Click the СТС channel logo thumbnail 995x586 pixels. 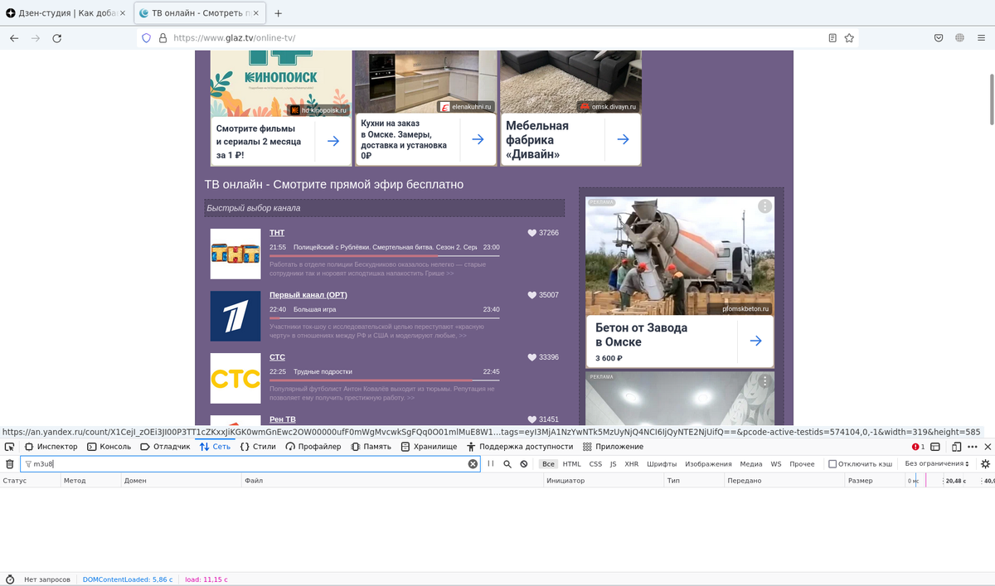pos(235,378)
